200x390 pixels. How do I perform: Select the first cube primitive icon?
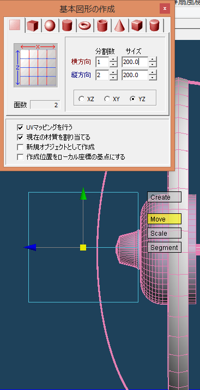click(33, 25)
